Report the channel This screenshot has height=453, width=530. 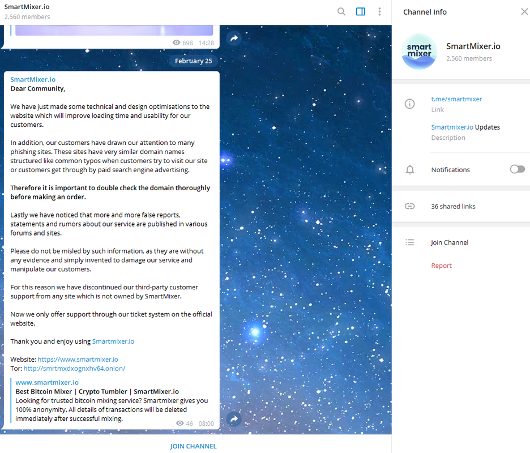click(441, 266)
